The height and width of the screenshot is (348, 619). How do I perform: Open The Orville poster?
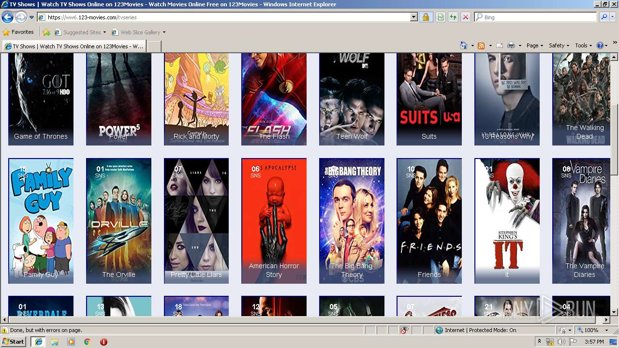[x=118, y=221]
